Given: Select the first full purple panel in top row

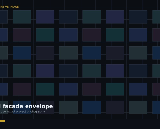Looking at the screenshot, I should coord(45,17).
